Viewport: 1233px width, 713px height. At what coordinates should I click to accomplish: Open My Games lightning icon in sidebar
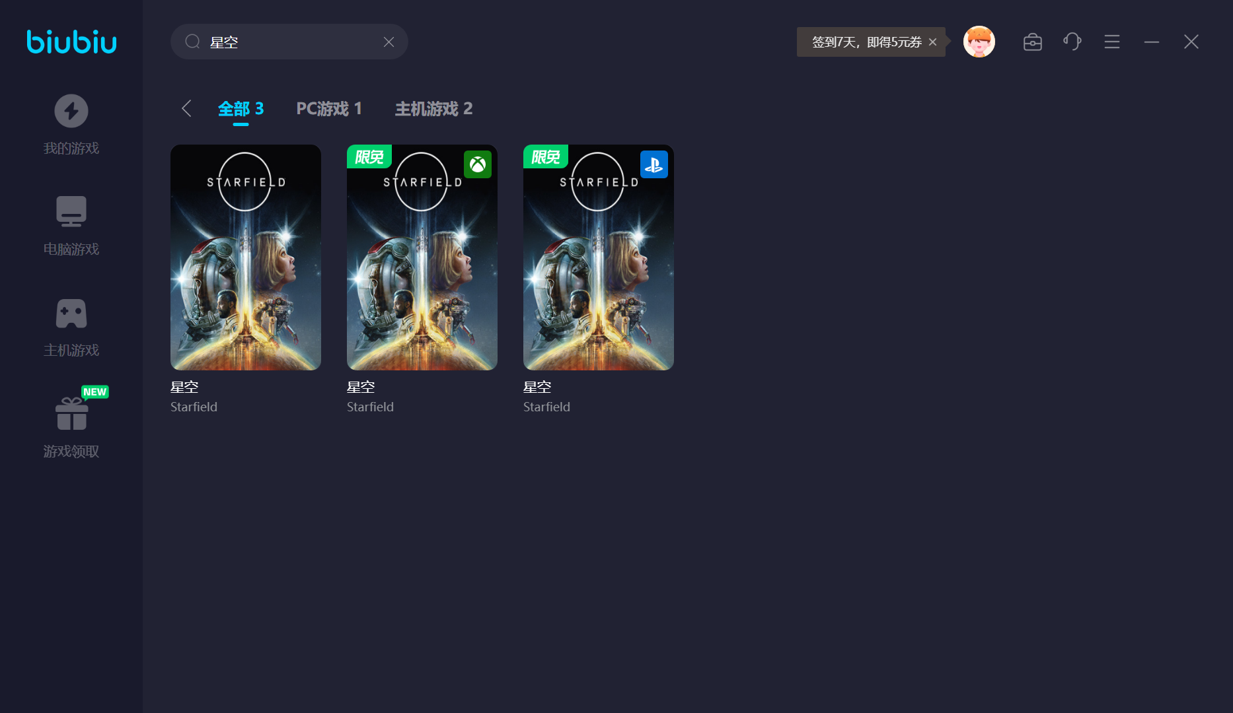(71, 111)
